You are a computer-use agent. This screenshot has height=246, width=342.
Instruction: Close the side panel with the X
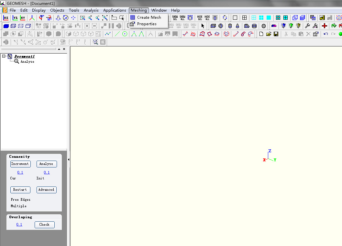point(64,49)
